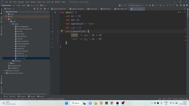Click the warnings indicator in editor corner
The image size is (189, 106).
tap(179, 12)
